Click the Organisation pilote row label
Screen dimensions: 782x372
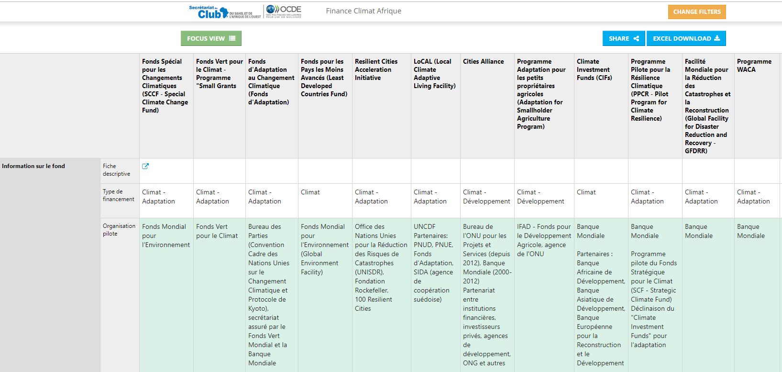pyautogui.click(x=119, y=230)
